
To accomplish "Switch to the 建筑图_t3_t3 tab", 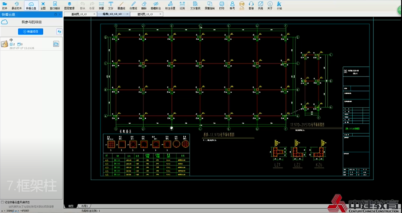I will tap(145, 14).
